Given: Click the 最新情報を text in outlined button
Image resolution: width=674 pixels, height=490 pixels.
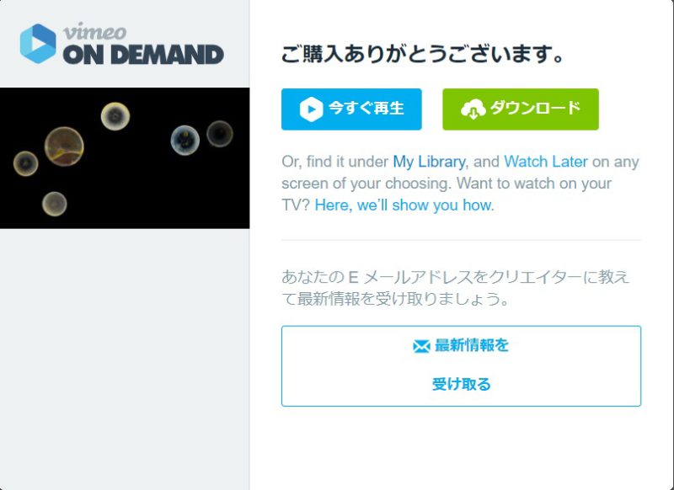Looking at the screenshot, I should [472, 345].
